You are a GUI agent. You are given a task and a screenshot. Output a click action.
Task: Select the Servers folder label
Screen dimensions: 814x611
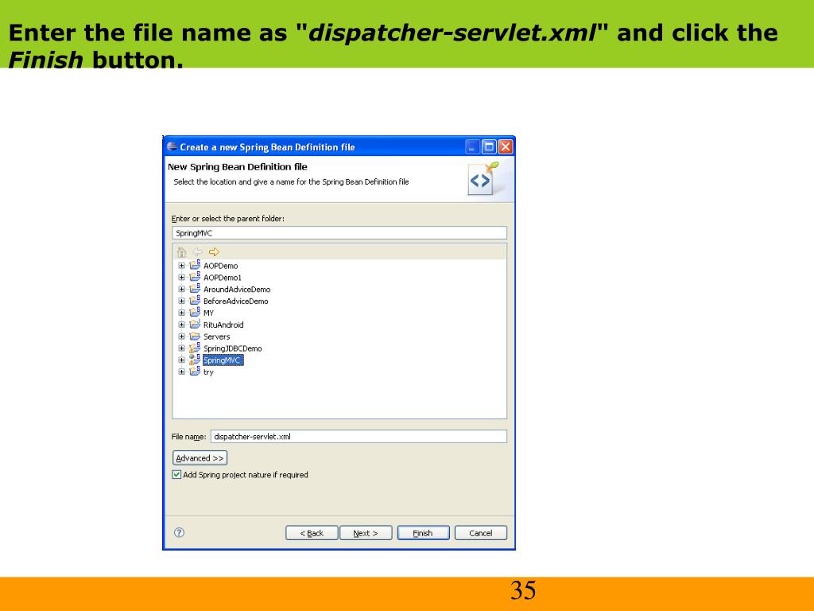pyautogui.click(x=216, y=337)
